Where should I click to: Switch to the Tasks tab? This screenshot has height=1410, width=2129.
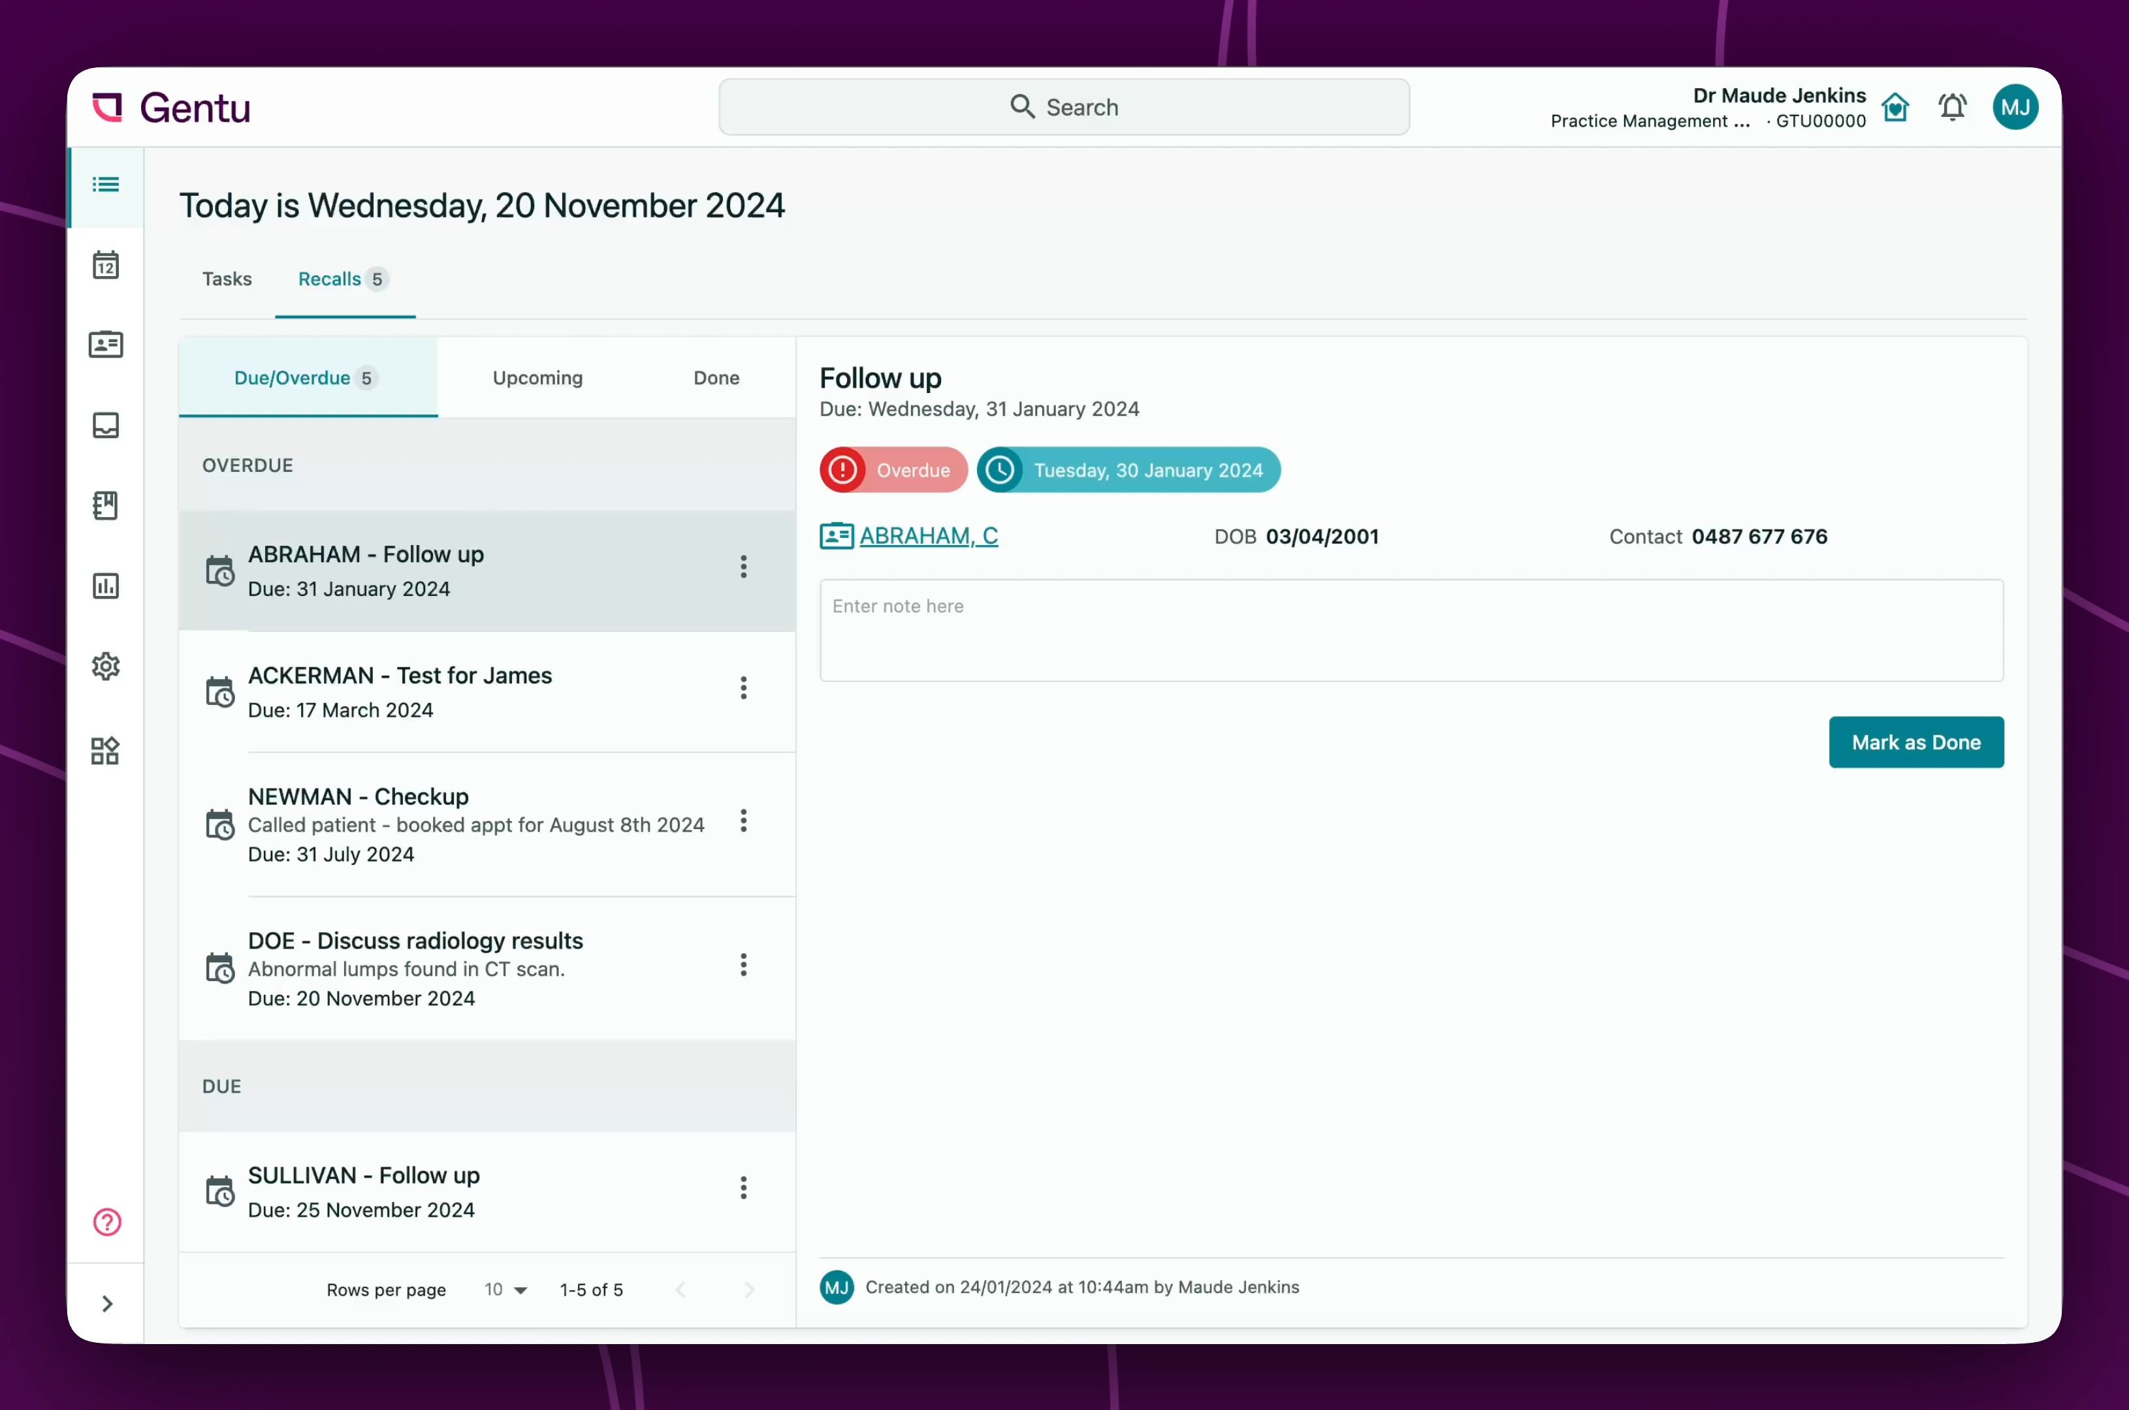(x=227, y=279)
